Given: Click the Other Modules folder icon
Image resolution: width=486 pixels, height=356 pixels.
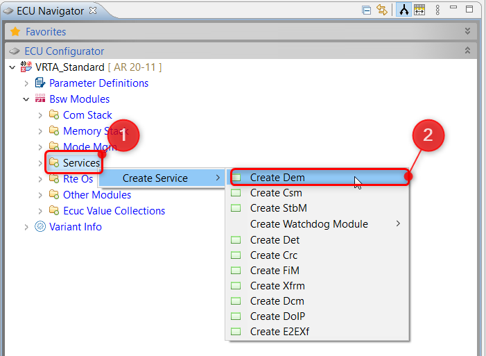Looking at the screenshot, I should (54, 194).
